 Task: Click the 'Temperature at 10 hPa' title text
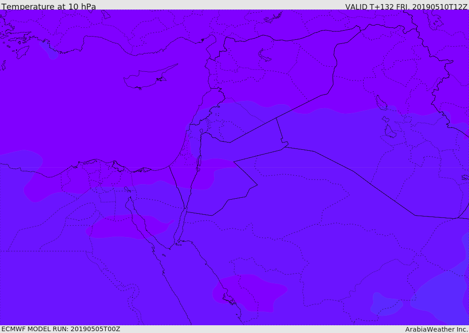(x=49, y=6)
